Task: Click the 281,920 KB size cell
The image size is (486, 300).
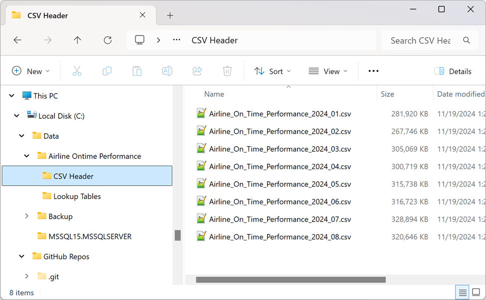Action: tap(409, 114)
